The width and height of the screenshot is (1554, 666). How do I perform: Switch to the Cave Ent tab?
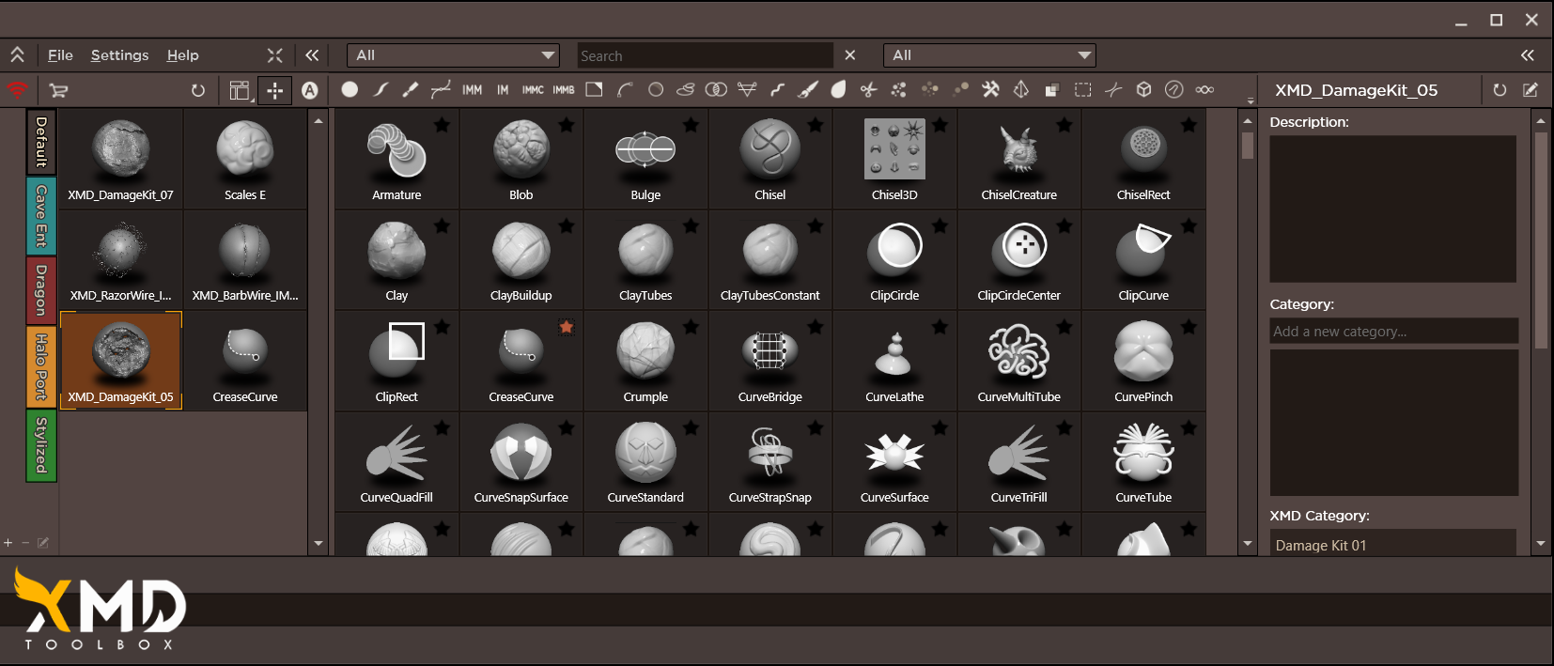tap(41, 215)
